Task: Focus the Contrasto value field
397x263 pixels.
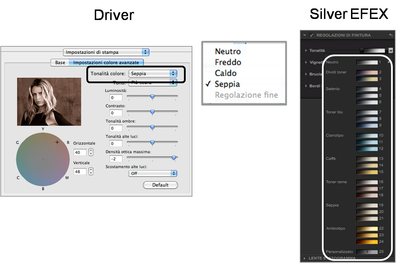Action: [116, 113]
